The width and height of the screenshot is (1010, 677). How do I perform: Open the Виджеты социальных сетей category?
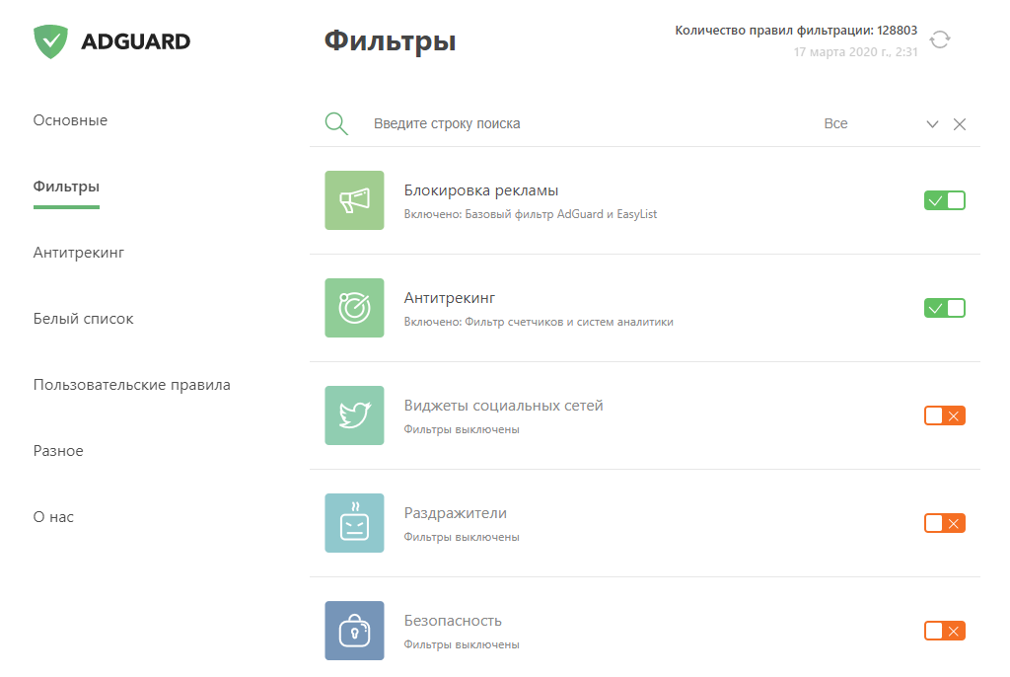(x=504, y=406)
